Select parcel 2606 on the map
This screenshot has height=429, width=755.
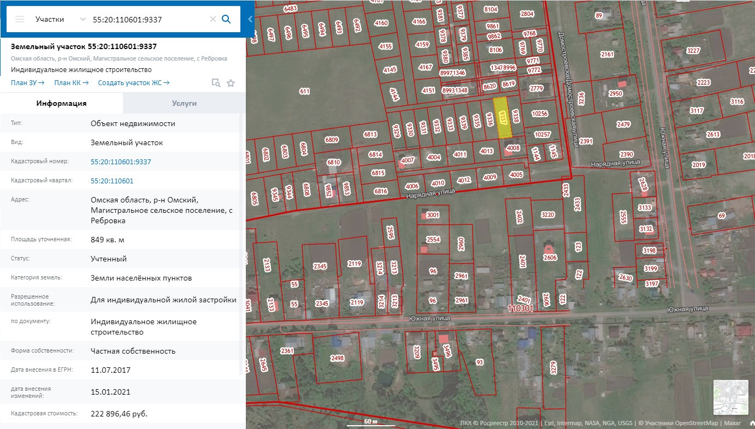click(x=550, y=258)
